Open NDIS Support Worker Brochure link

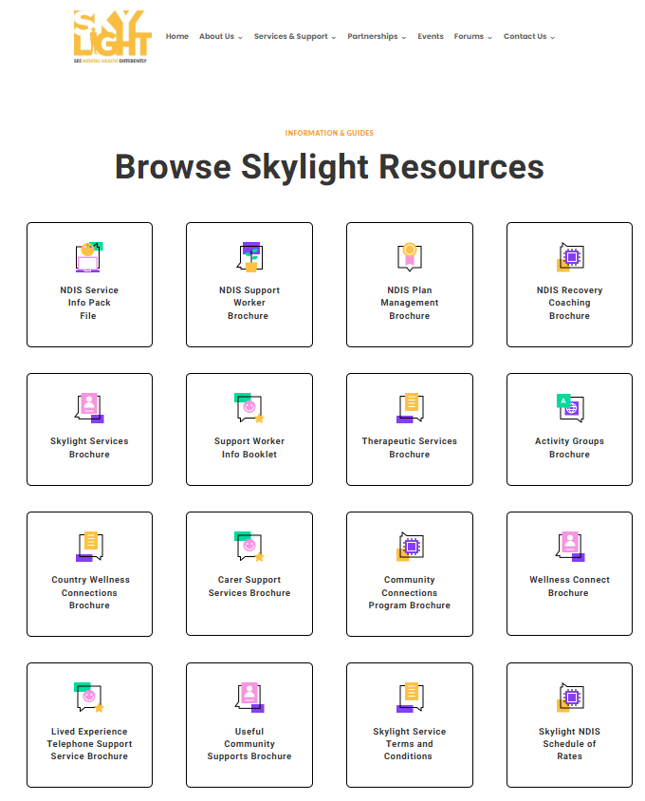[249, 303]
